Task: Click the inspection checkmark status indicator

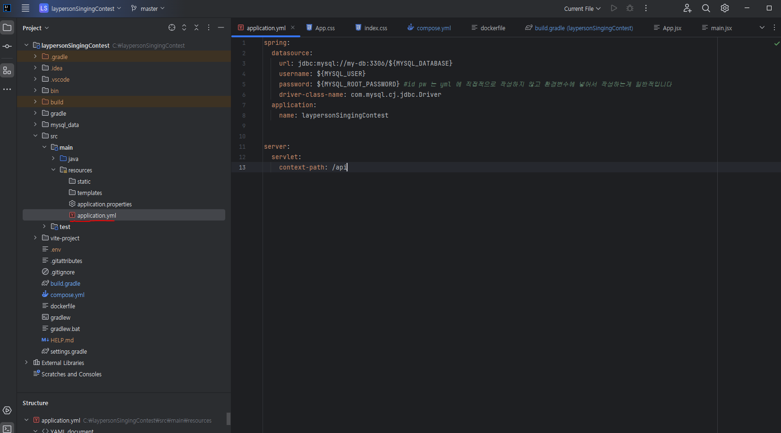Action: pos(777,43)
